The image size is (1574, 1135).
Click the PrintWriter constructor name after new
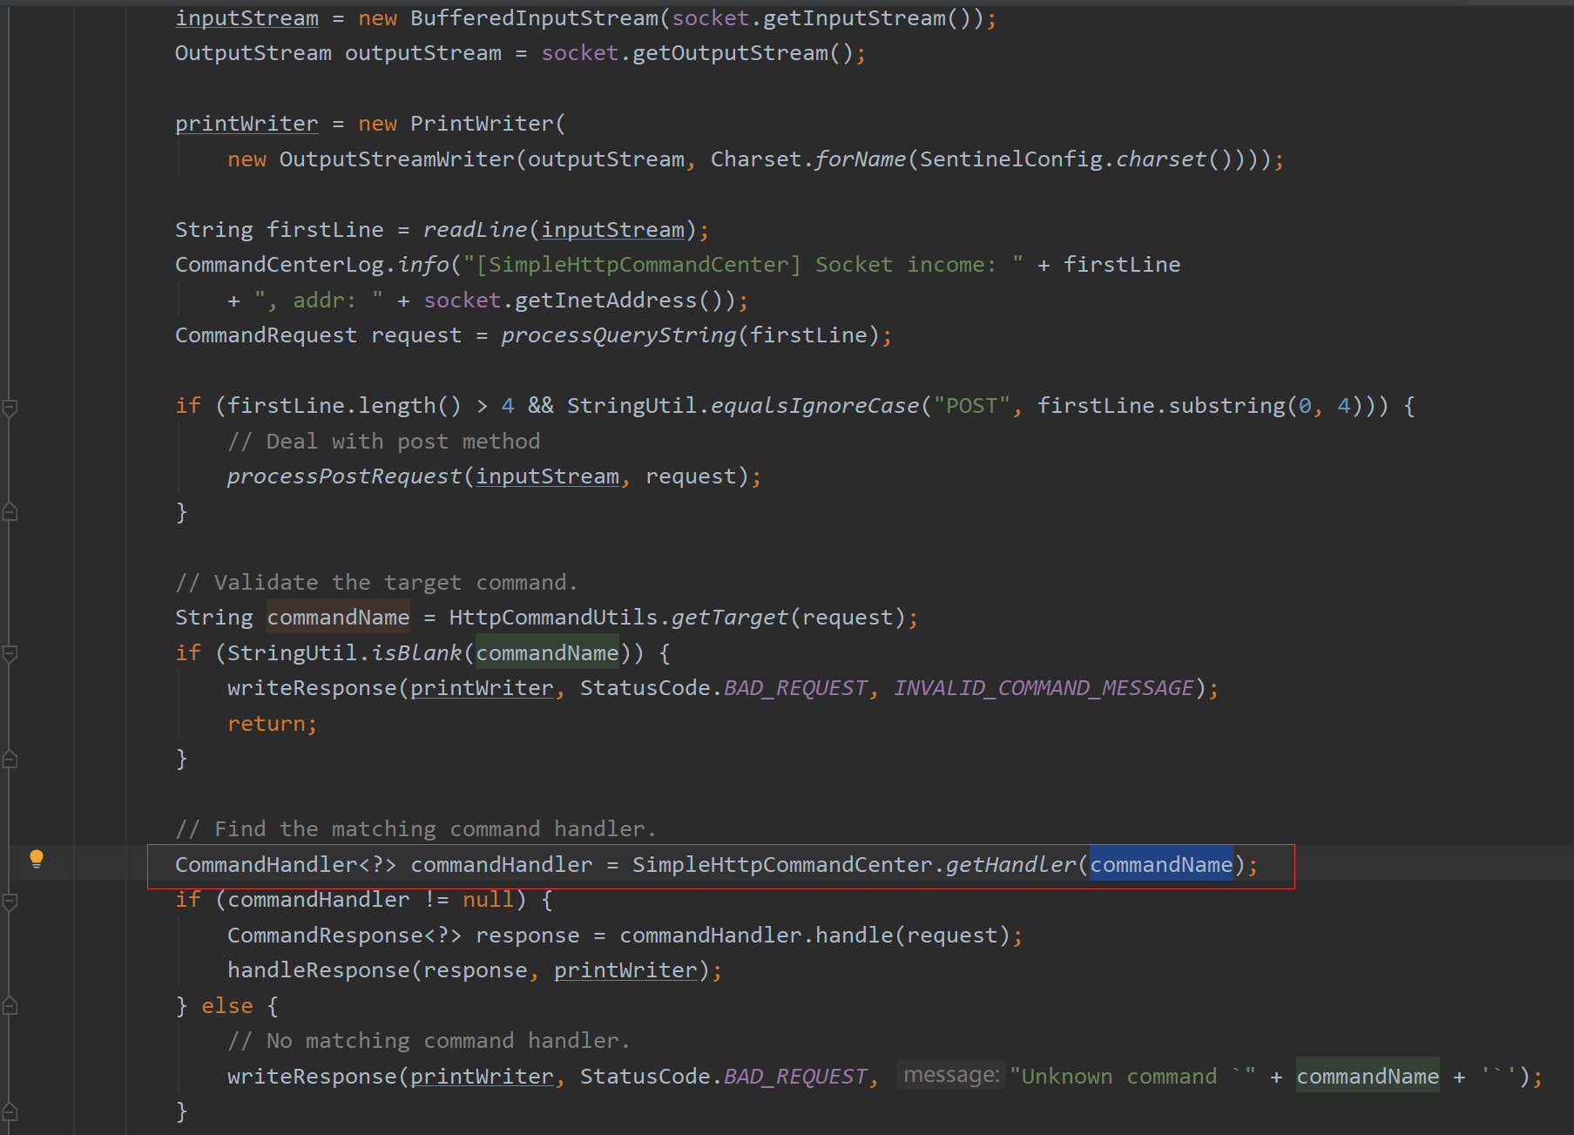482,124
